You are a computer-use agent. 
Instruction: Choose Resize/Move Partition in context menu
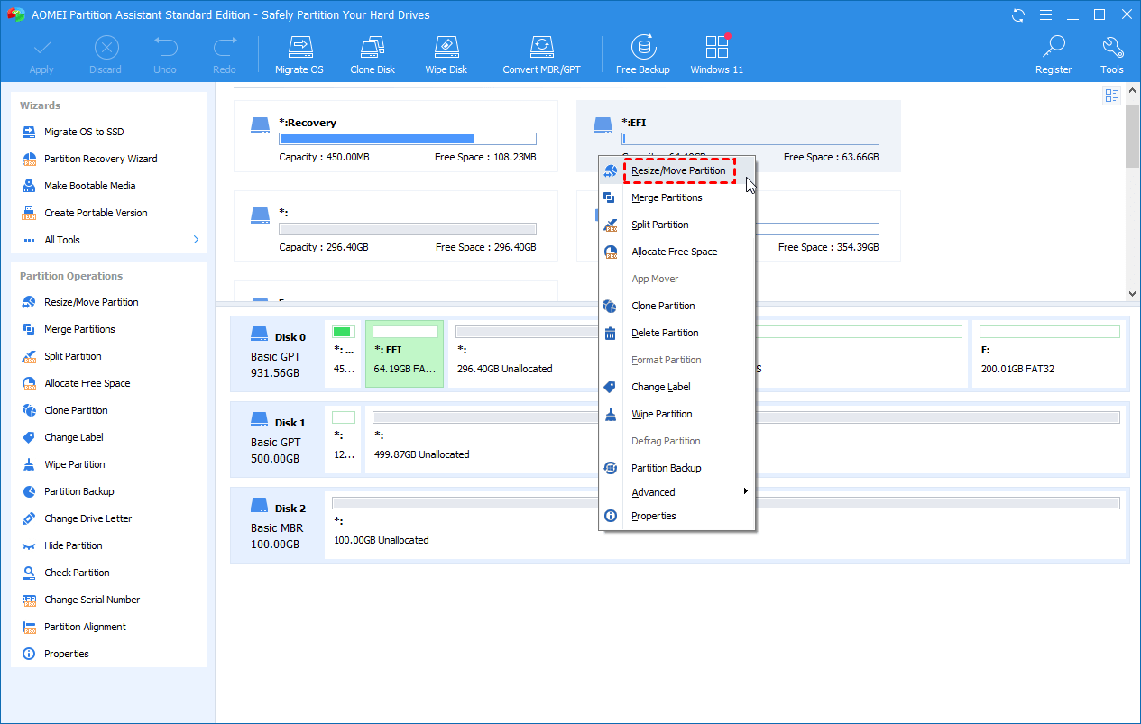[x=678, y=170]
